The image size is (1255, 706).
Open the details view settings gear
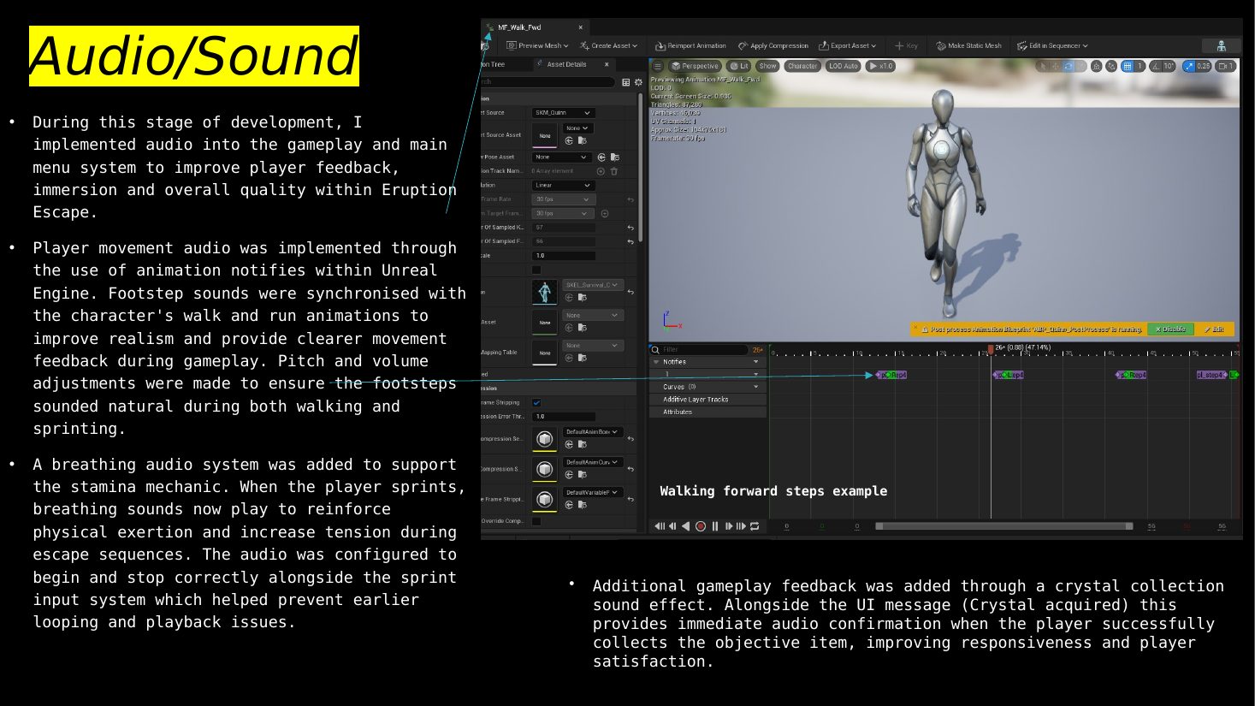coord(637,82)
